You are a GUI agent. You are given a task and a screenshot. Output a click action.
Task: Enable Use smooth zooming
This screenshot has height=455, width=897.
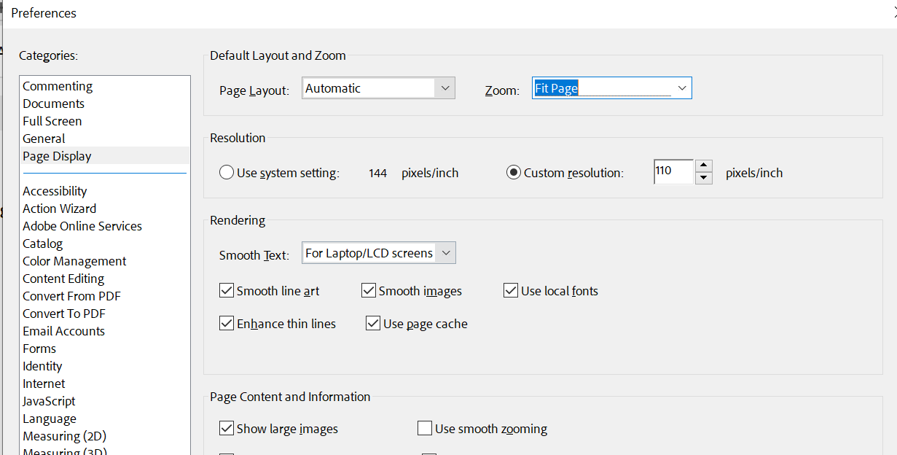coord(425,428)
